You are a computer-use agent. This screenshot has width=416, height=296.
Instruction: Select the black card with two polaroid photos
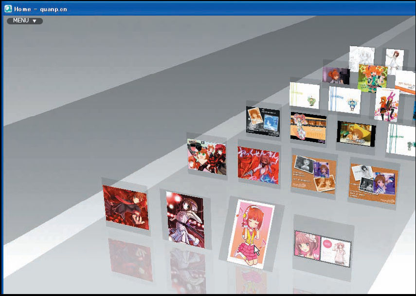[x=263, y=121]
